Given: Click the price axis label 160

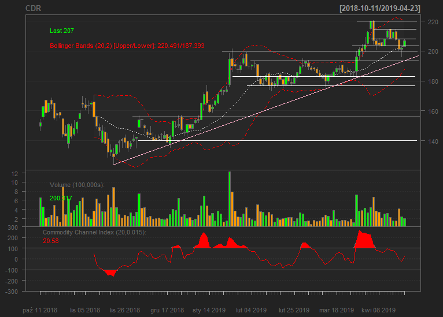Looking at the screenshot, I should pos(433,111).
